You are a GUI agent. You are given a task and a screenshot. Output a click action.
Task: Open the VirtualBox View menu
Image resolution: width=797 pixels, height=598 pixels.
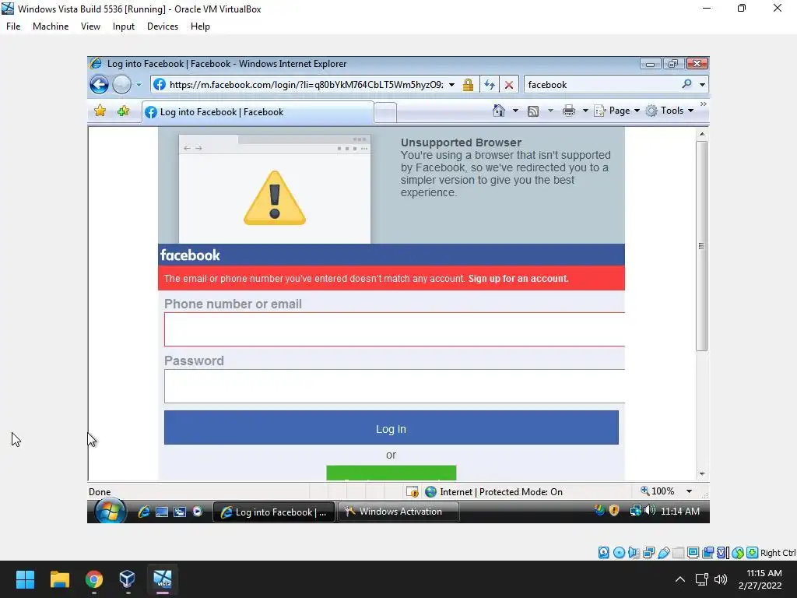pos(90,26)
